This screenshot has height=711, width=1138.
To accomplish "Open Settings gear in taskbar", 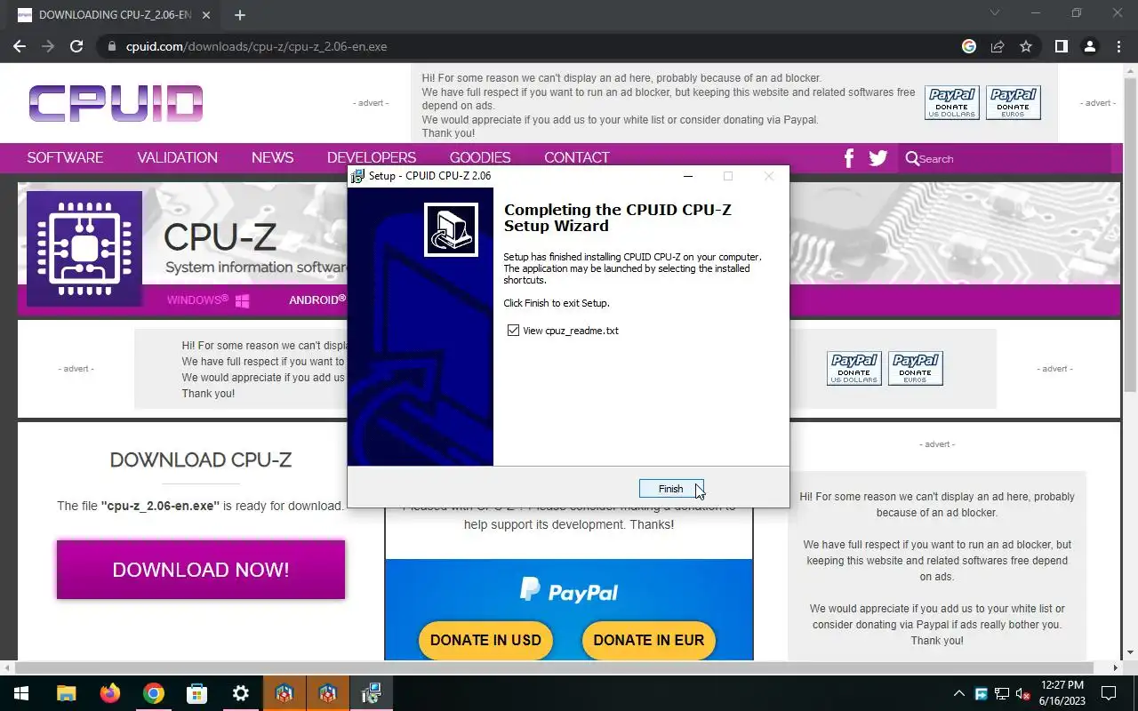I will click(241, 693).
